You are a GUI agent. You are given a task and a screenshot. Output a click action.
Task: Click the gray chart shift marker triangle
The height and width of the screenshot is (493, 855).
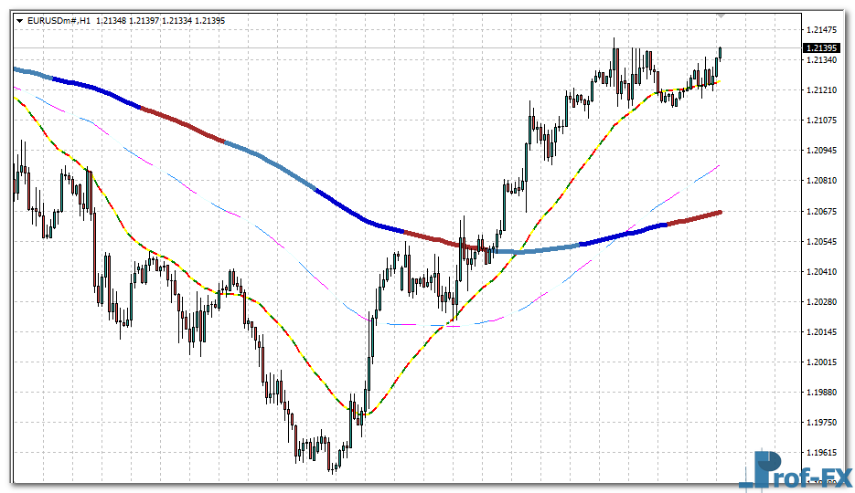721,16
